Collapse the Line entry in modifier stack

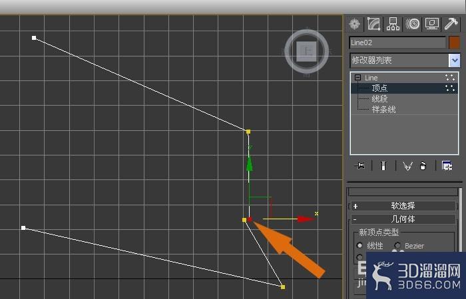(x=358, y=78)
